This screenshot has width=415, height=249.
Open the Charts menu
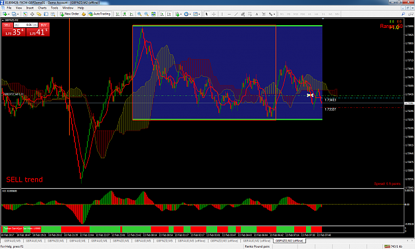[x=42, y=8]
